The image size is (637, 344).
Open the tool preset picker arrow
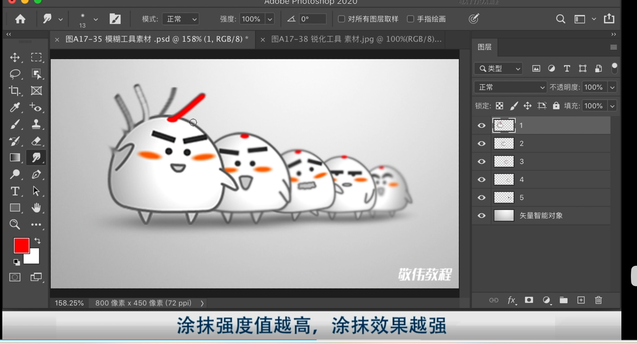61,19
